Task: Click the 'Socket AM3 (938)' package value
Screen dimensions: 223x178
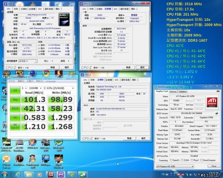Action: click(37, 21)
